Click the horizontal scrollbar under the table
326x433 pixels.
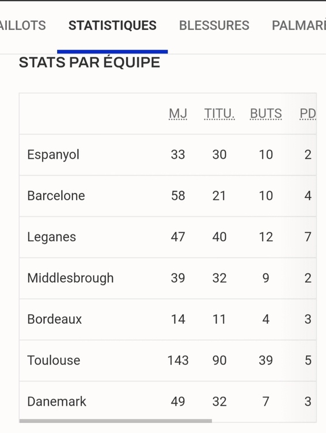[x=116, y=421]
